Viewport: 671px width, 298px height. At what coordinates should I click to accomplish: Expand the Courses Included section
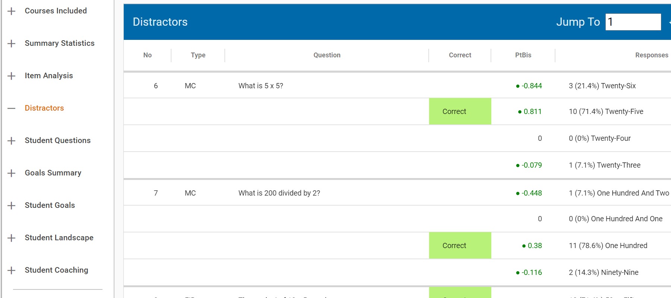click(x=12, y=11)
